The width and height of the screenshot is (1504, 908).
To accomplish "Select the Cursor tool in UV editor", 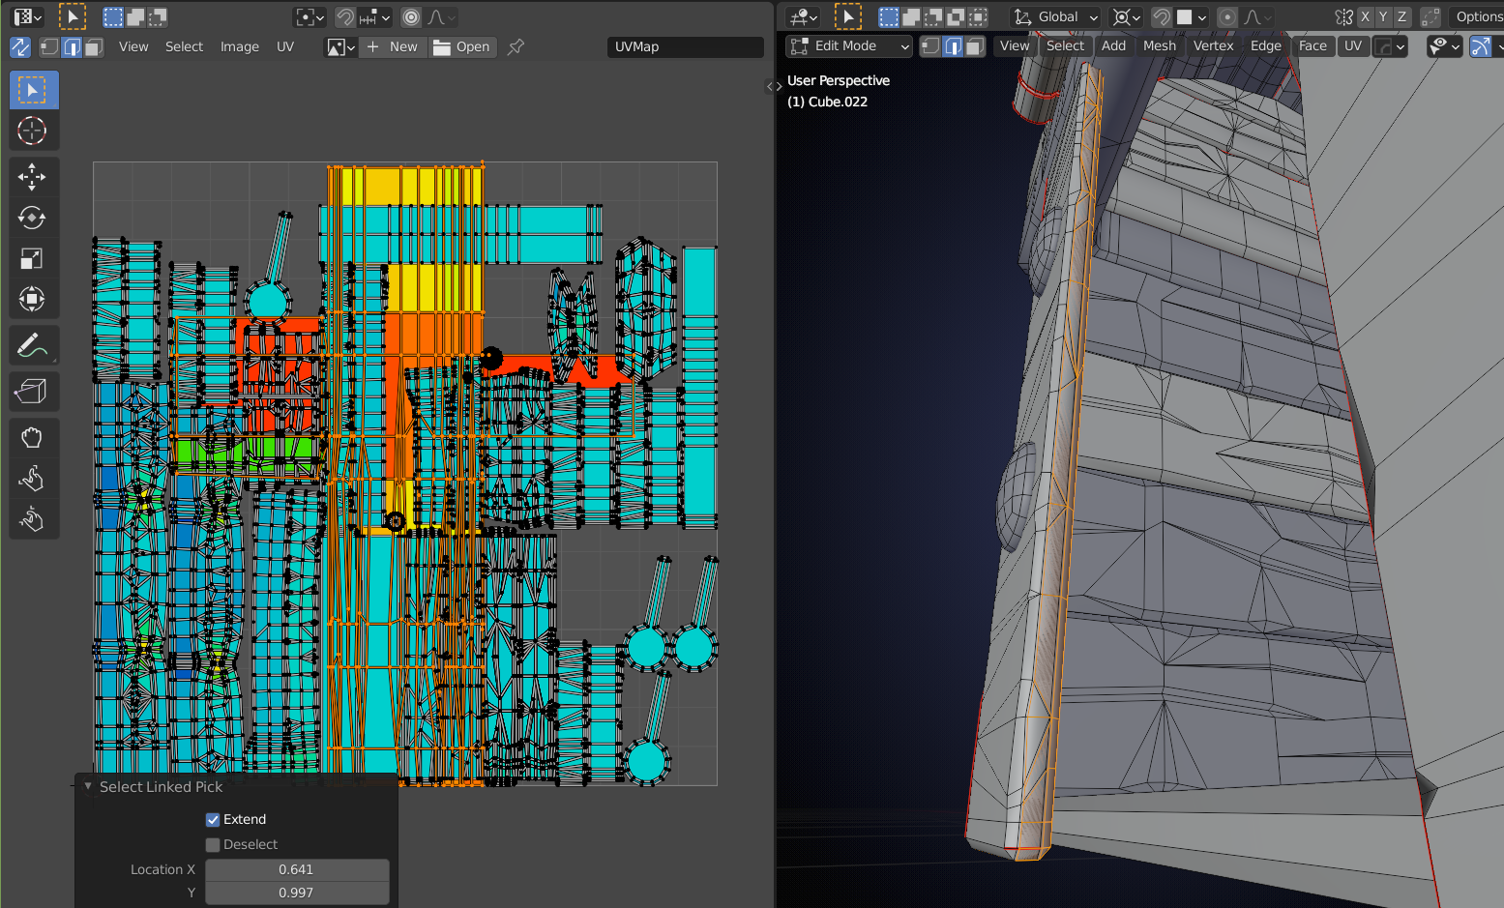I will 32,131.
